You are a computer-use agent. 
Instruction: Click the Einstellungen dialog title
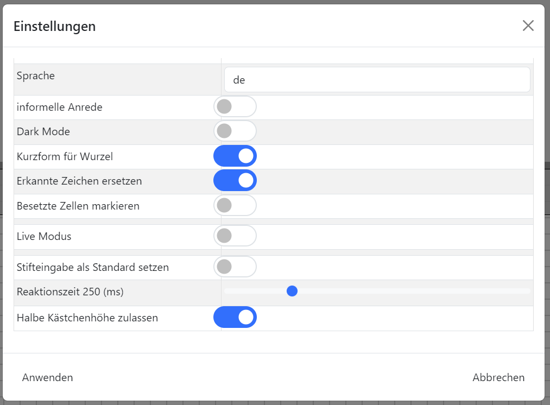pyautogui.click(x=54, y=26)
